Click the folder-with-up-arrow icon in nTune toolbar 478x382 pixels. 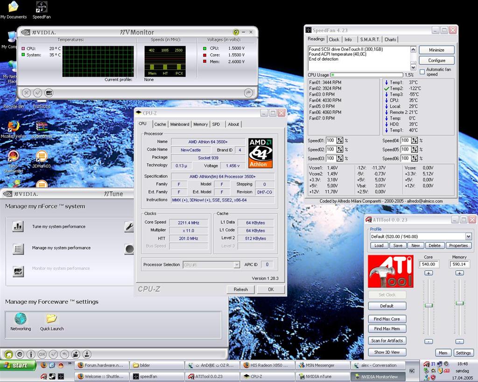(76, 354)
